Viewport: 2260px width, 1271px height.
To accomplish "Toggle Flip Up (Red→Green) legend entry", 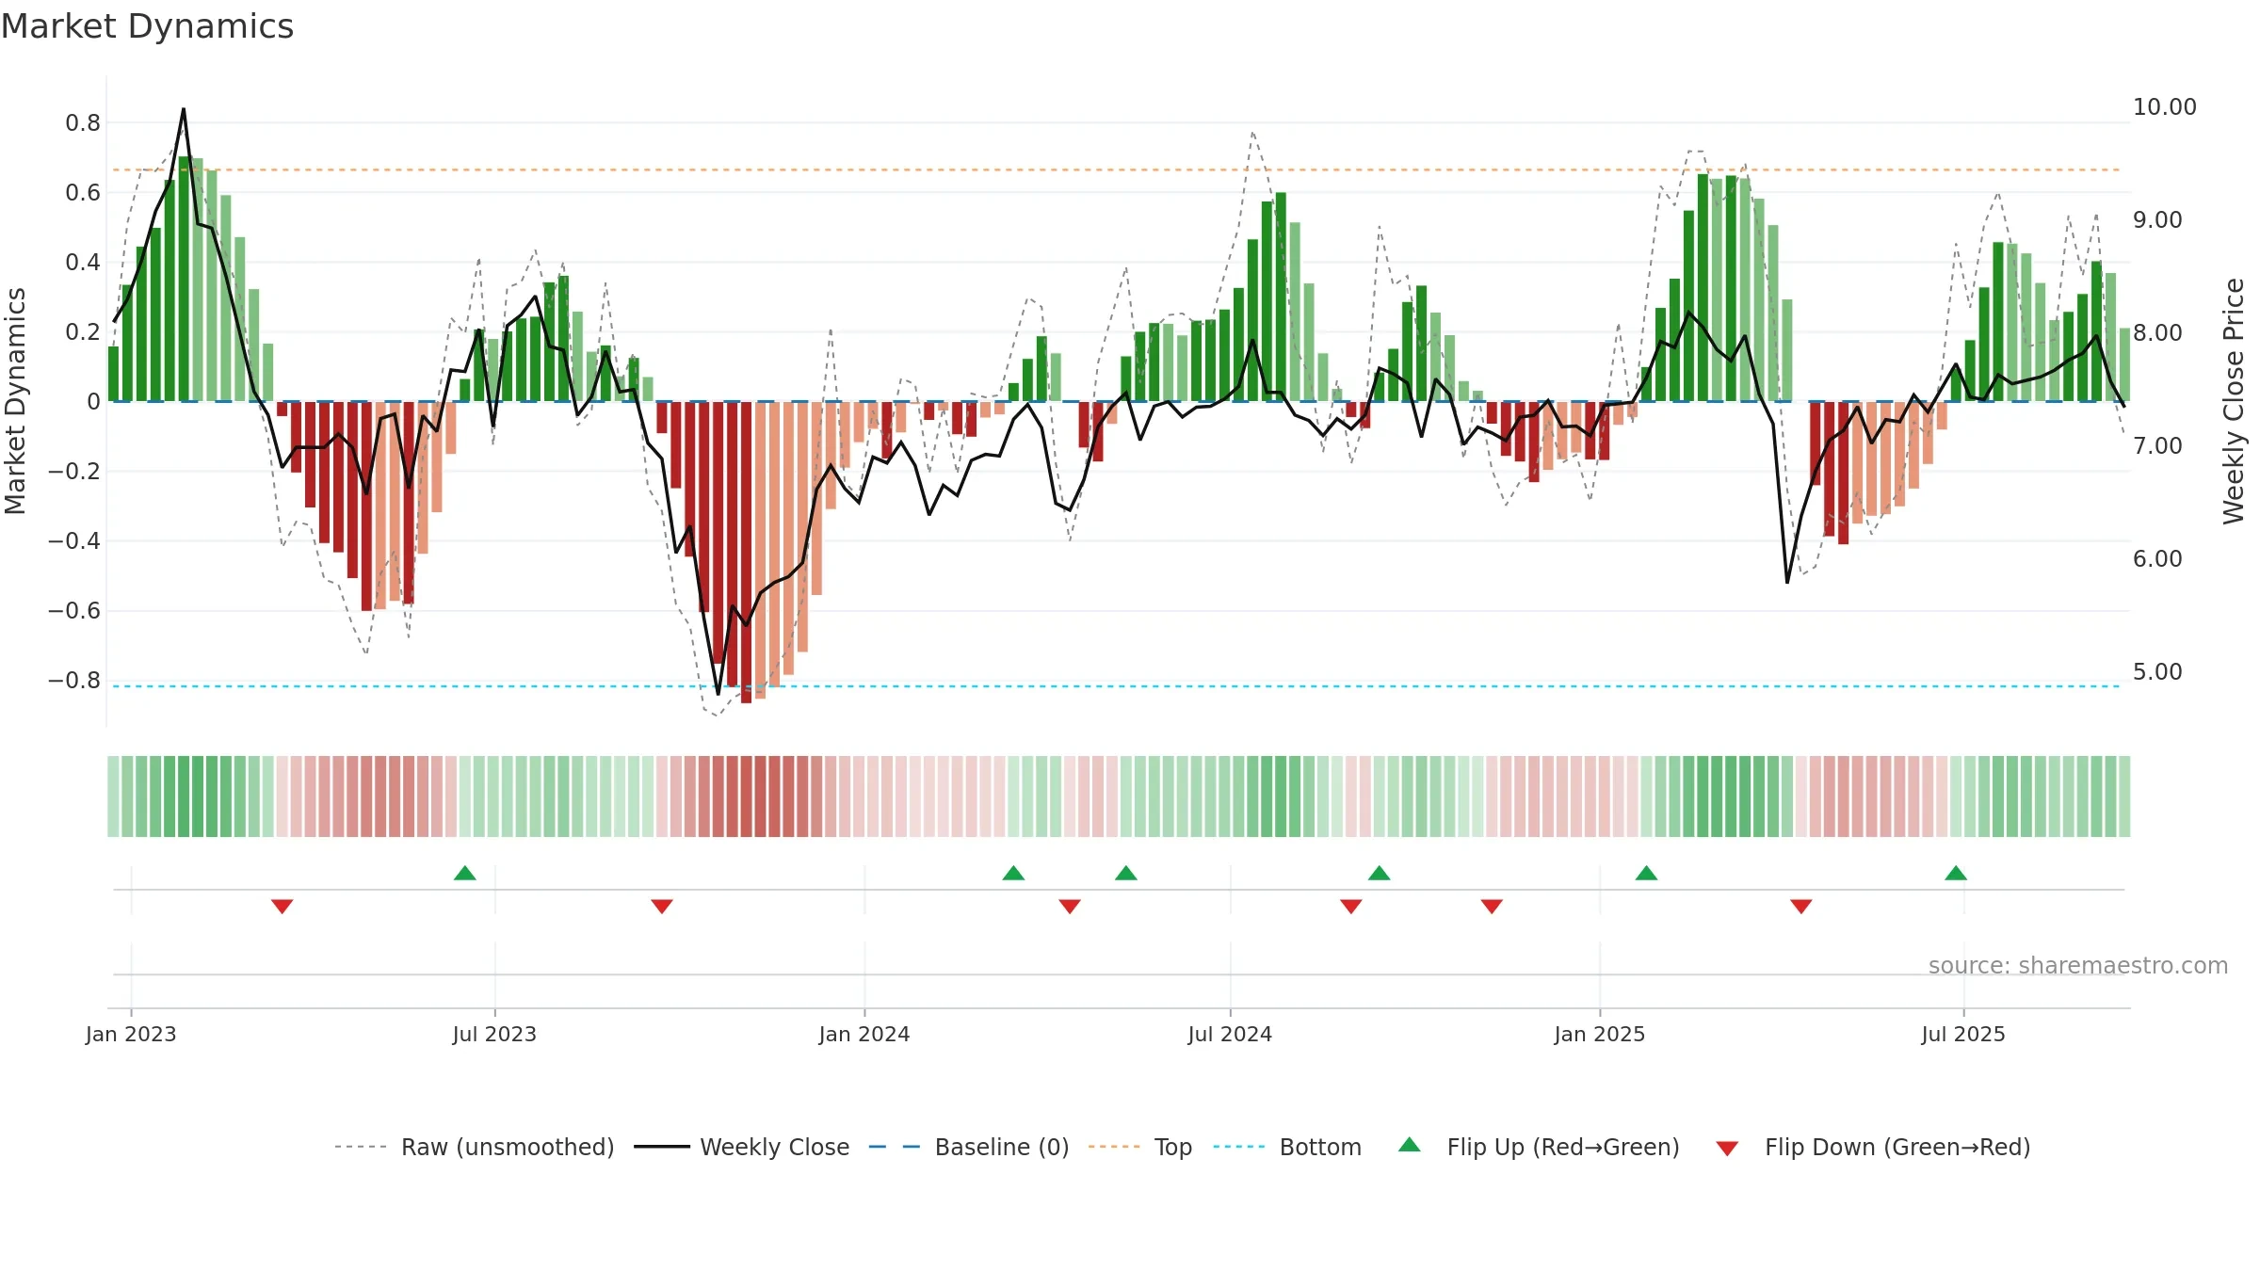I will click(x=1539, y=1147).
